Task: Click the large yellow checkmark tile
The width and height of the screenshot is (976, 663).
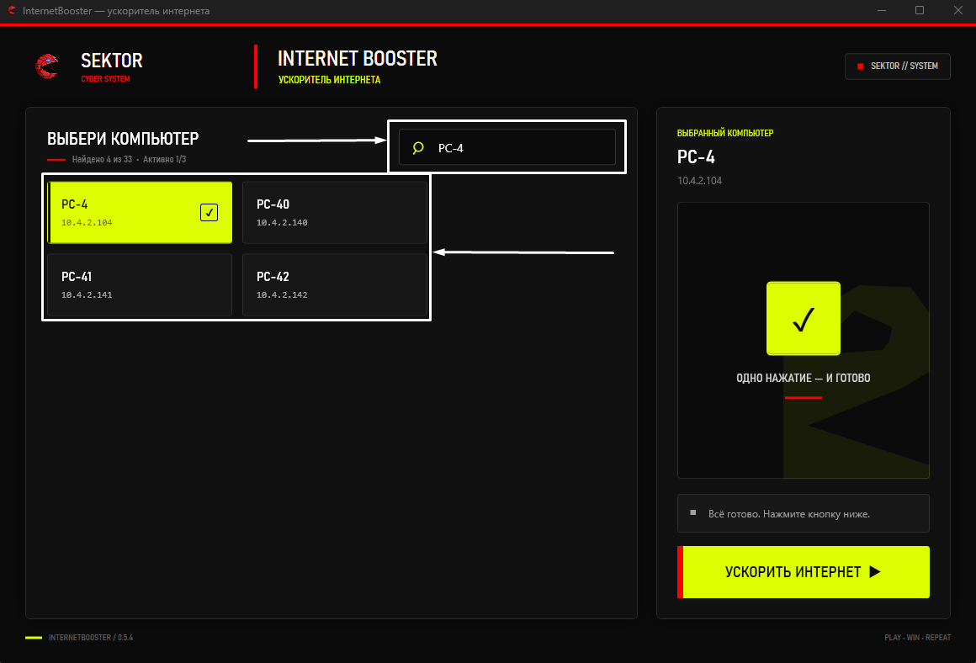Action: 803,318
